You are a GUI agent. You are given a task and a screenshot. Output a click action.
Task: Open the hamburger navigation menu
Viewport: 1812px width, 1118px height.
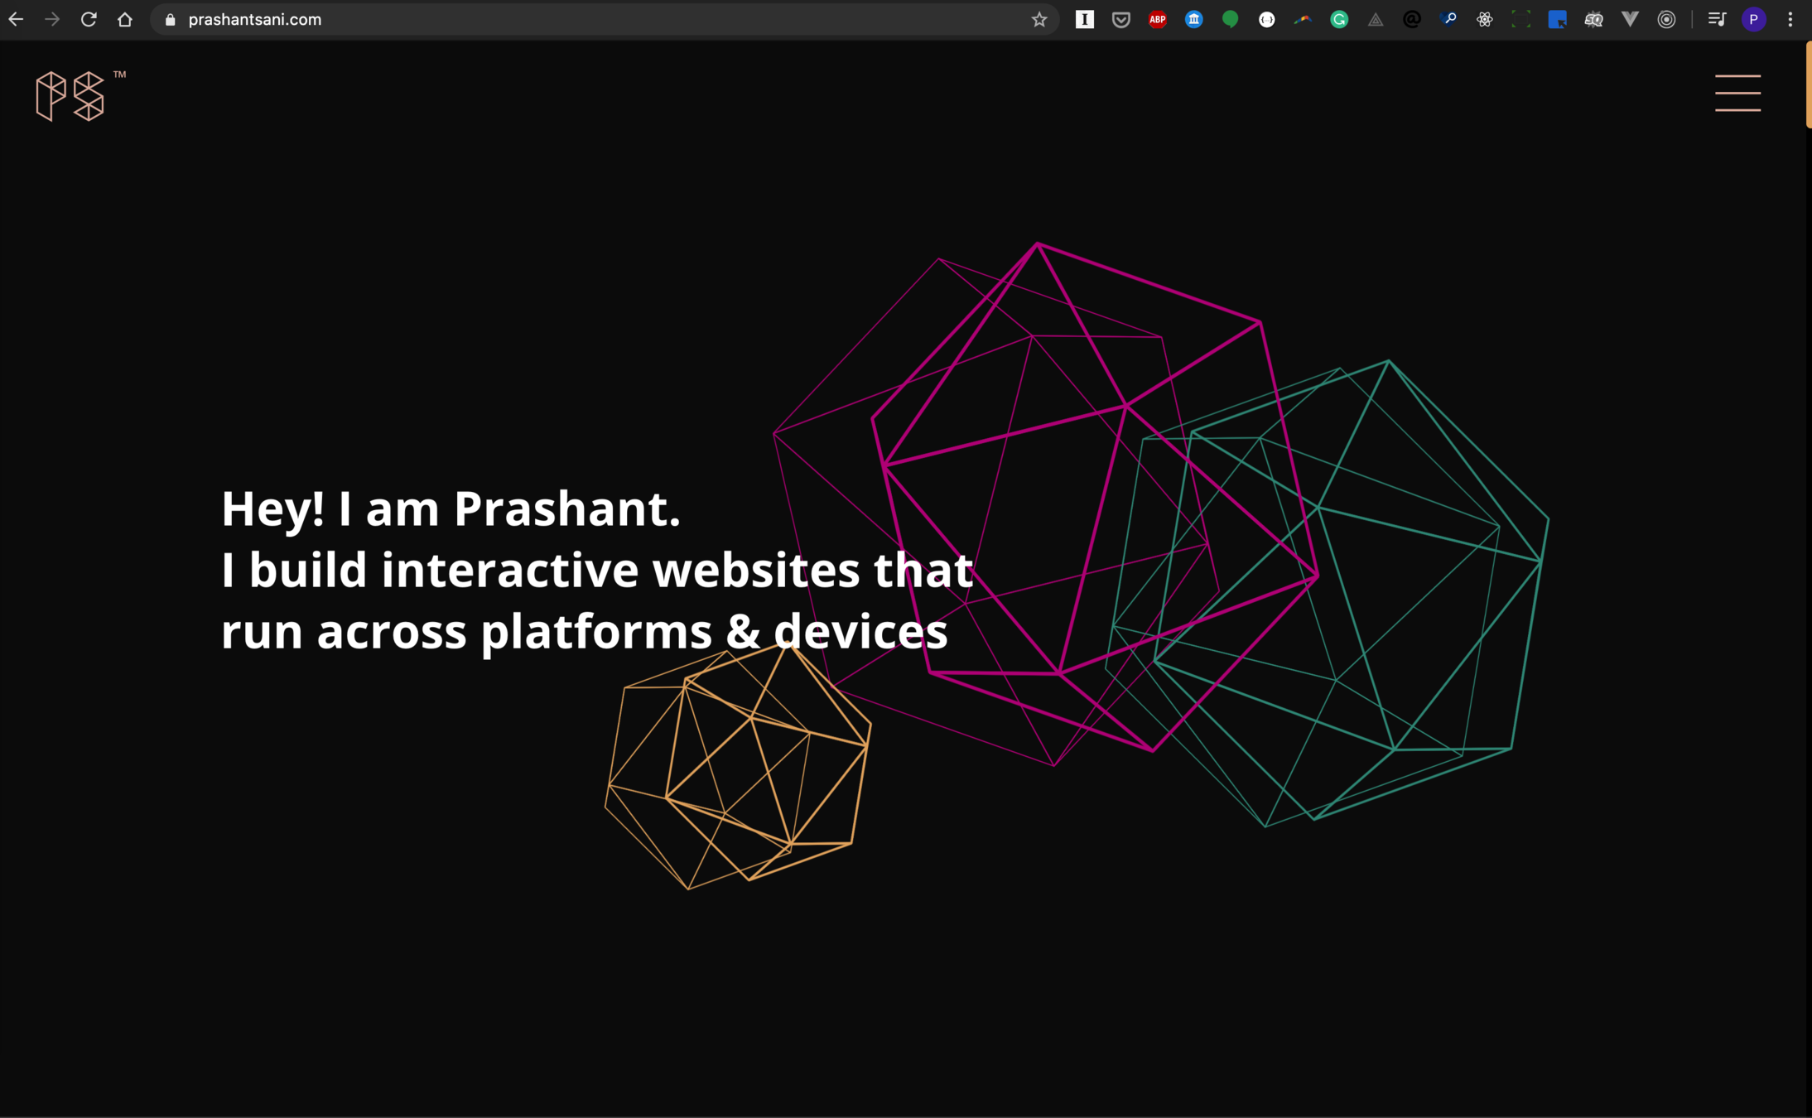(x=1737, y=93)
